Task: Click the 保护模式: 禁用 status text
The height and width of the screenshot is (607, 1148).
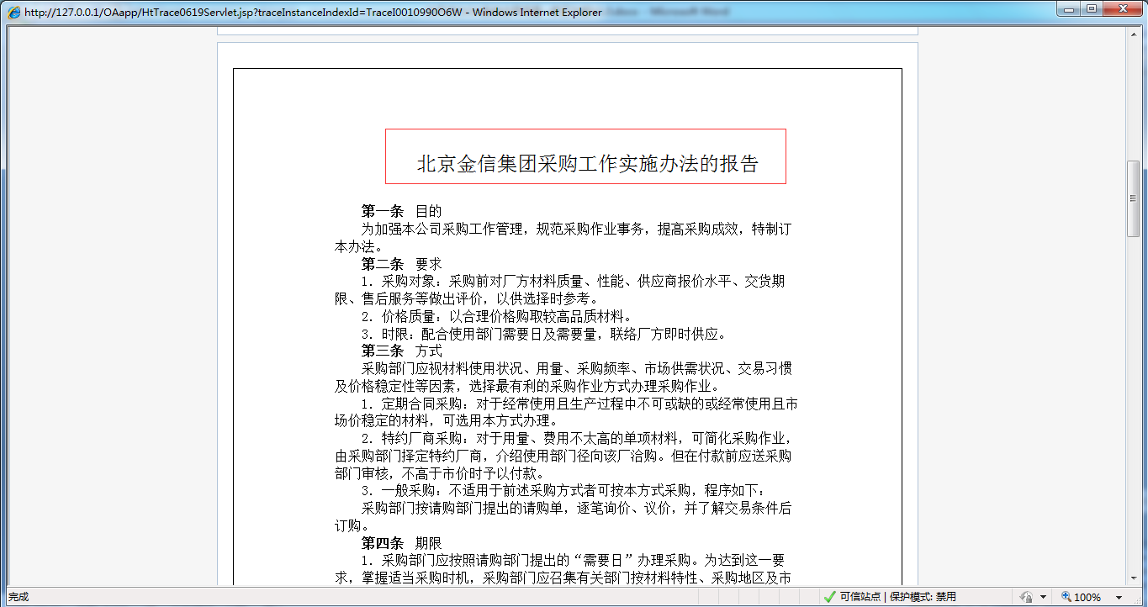Action: click(923, 595)
